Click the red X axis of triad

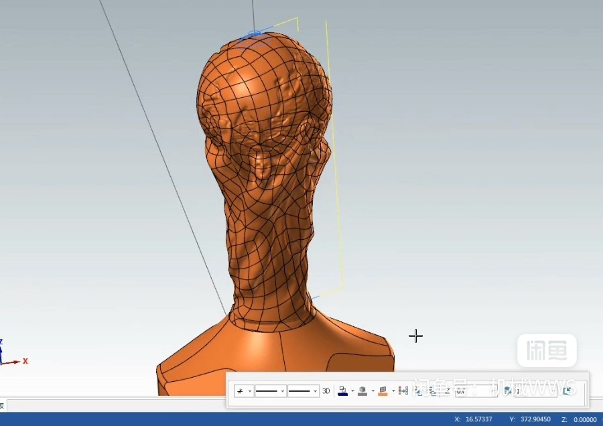(15, 362)
